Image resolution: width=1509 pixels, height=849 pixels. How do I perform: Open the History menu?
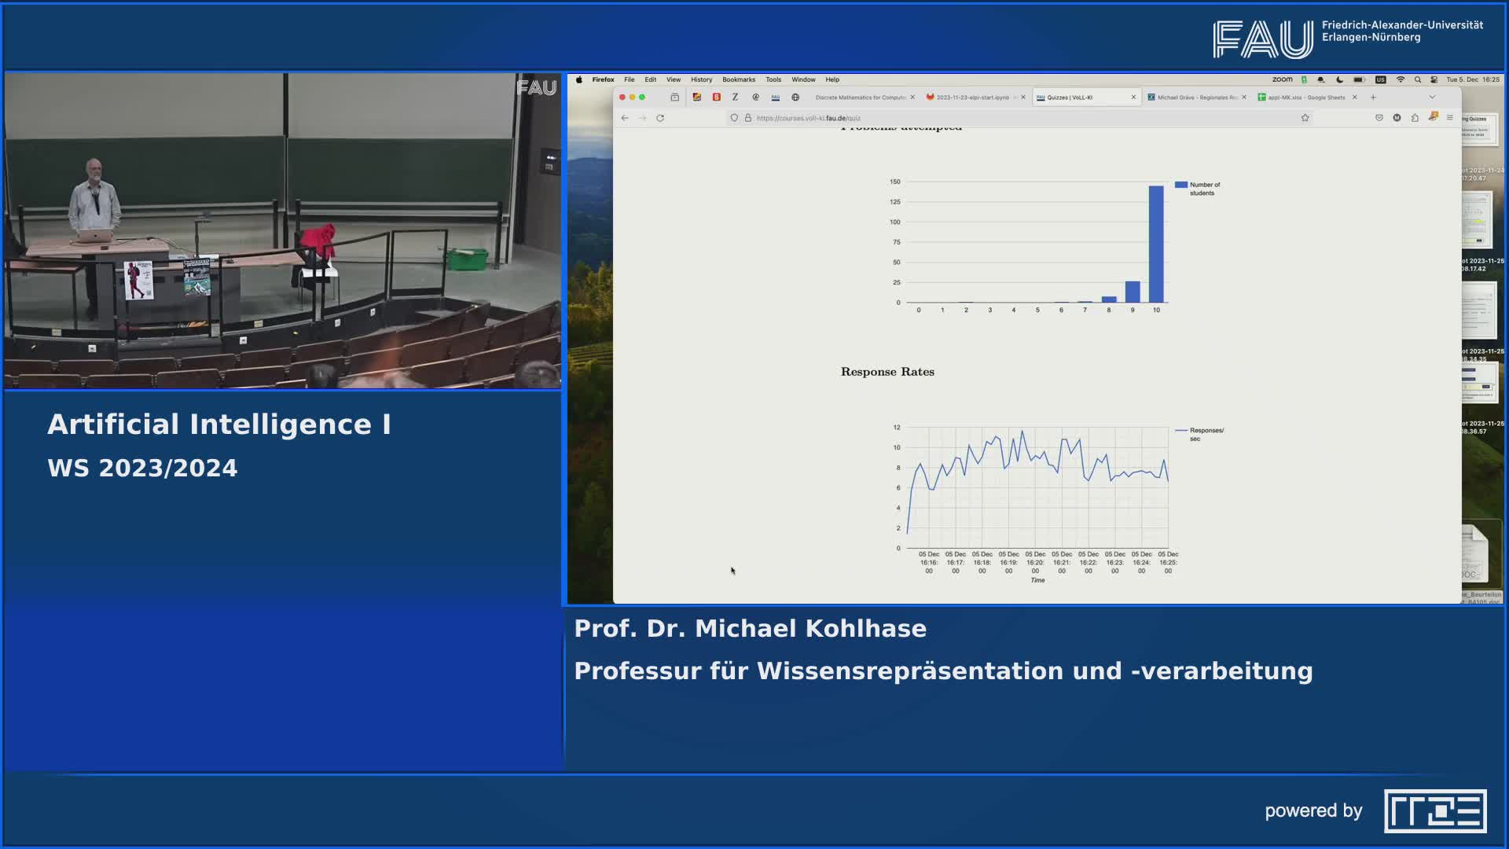(x=701, y=79)
